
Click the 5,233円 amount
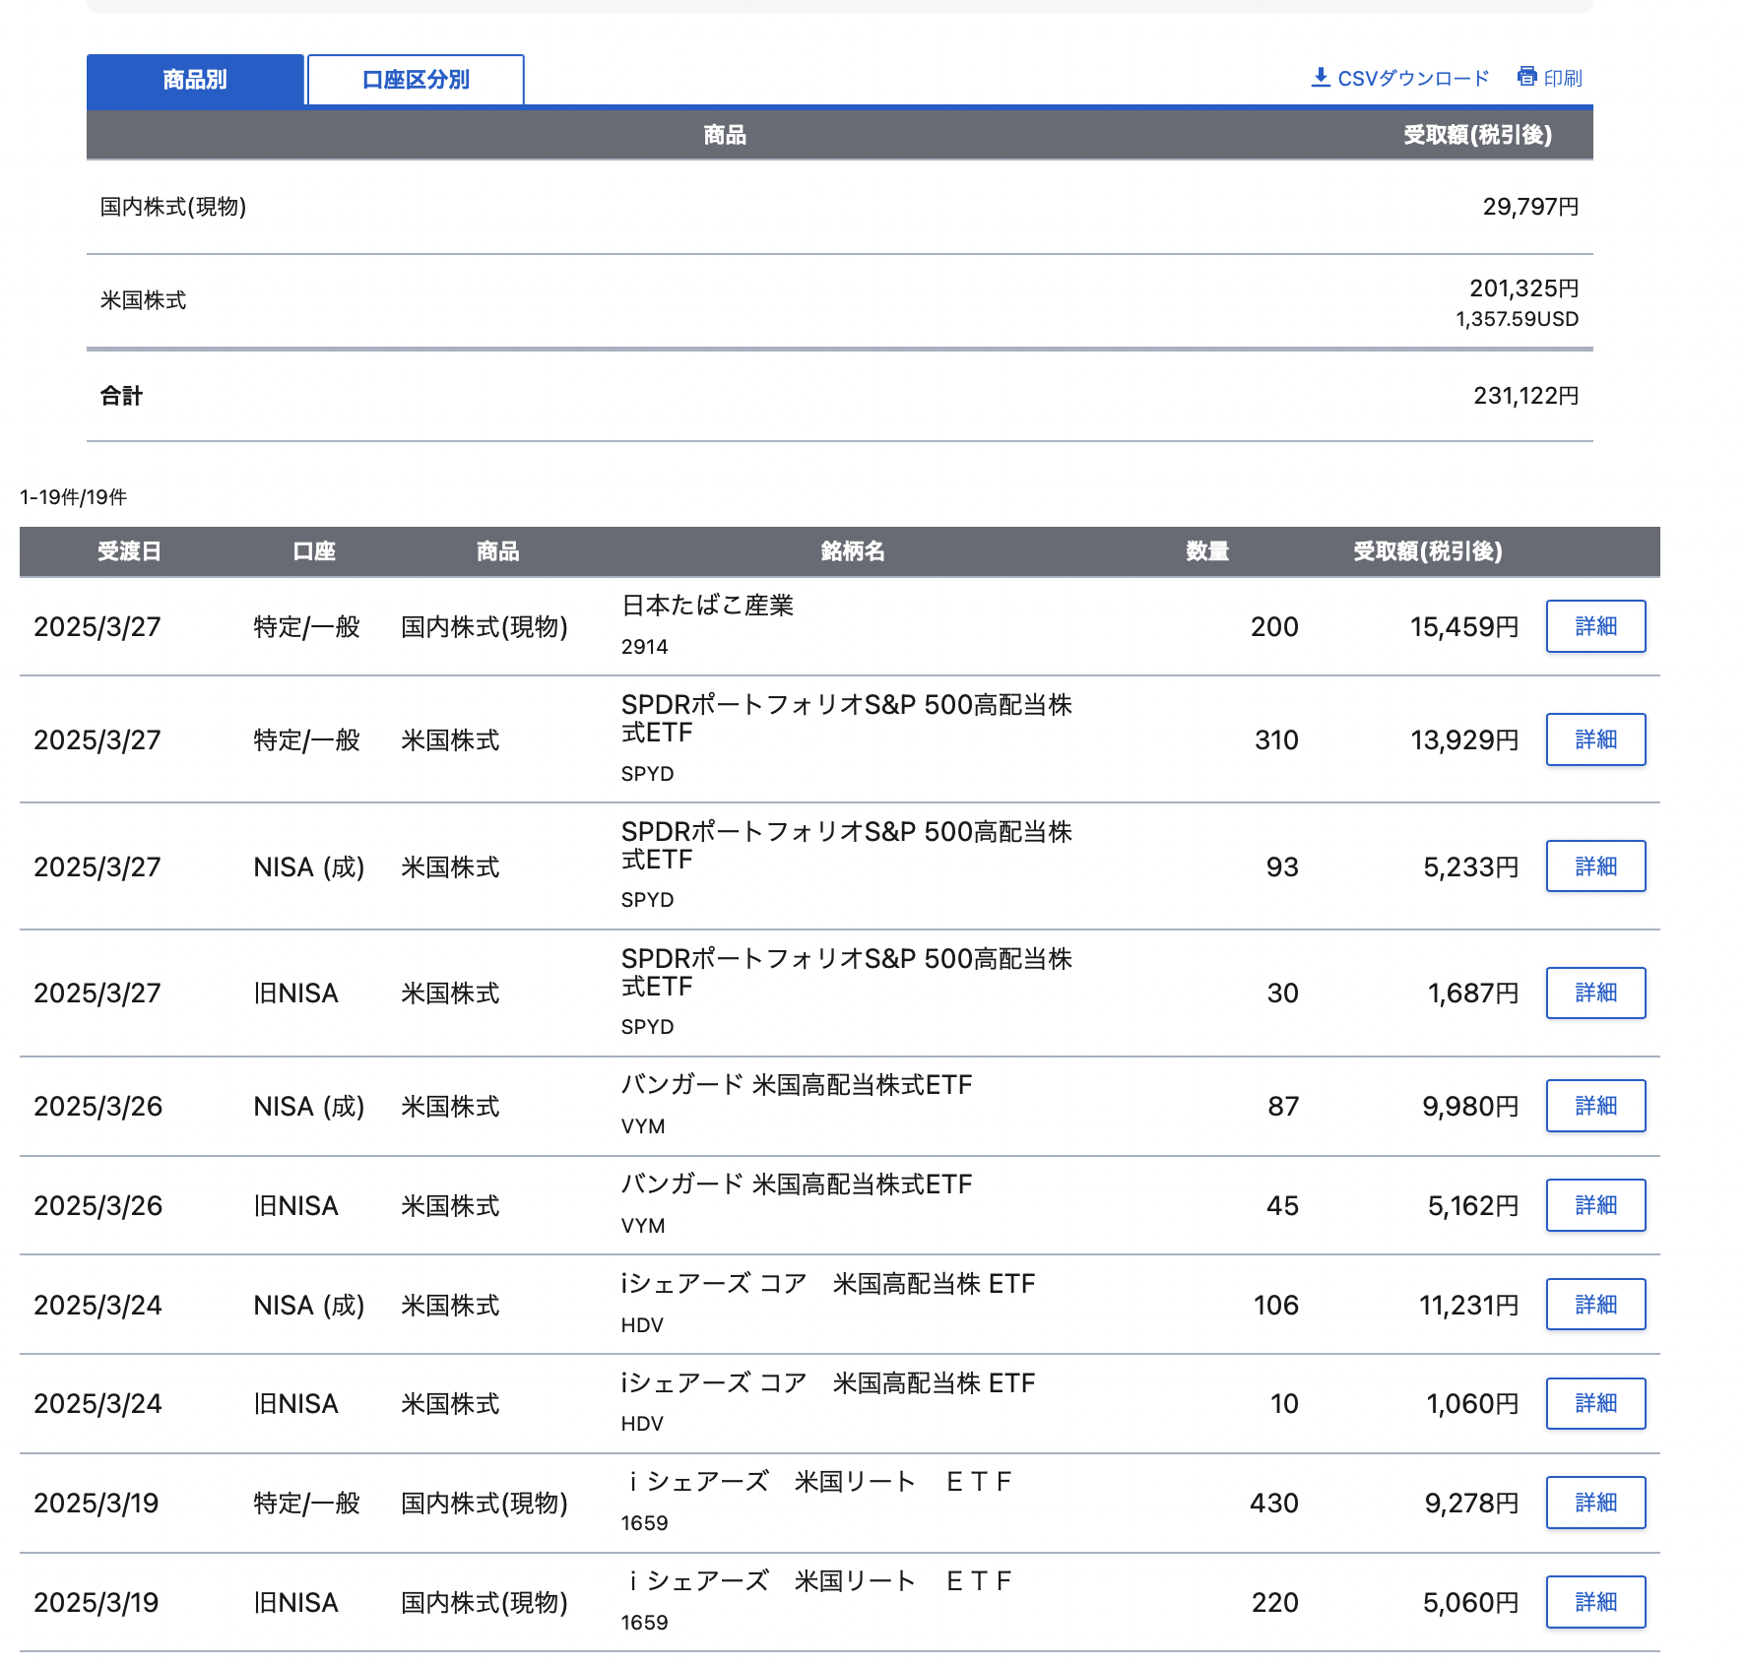point(1470,866)
